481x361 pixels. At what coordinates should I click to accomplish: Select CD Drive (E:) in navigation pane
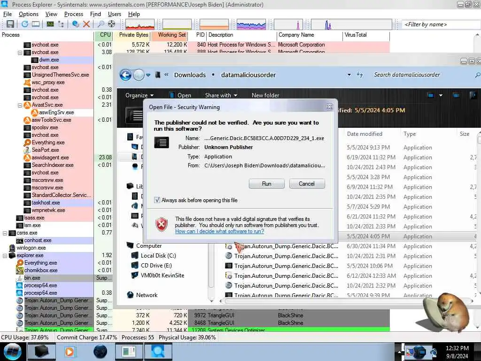pyautogui.click(x=152, y=266)
